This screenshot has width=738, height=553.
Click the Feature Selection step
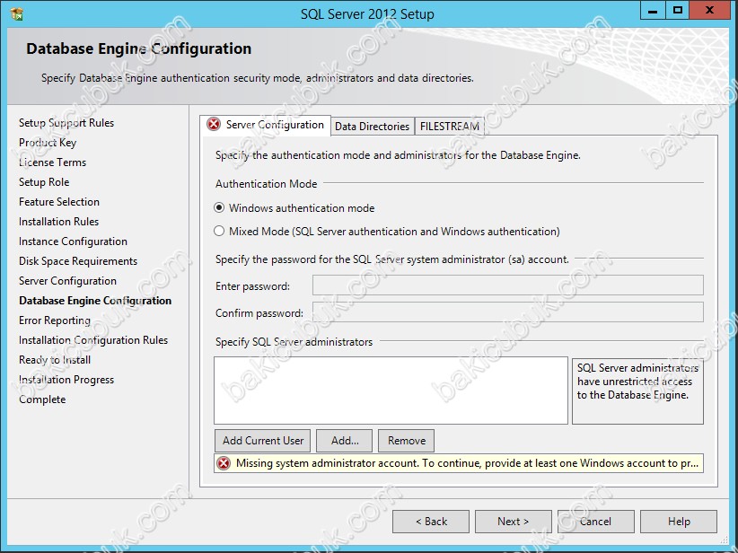(59, 202)
